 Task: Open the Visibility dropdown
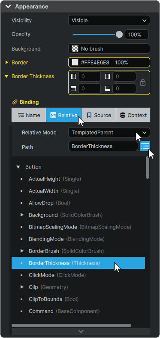pyautogui.click(x=109, y=21)
